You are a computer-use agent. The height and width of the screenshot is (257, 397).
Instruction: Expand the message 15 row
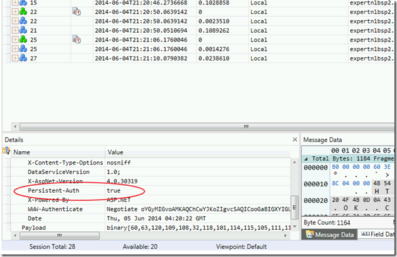15,3
